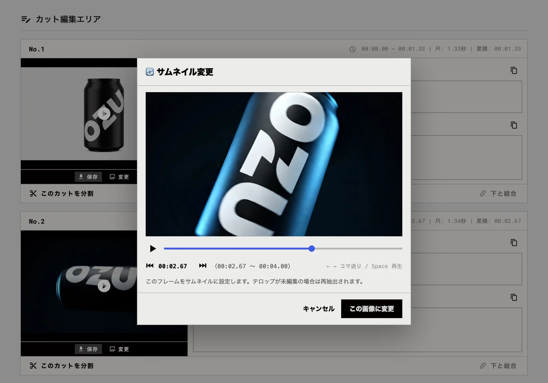The width and height of the screenshot is (548, 383).
Task: Play cut No.1 via thumbnail play icon
Action: 104,114
